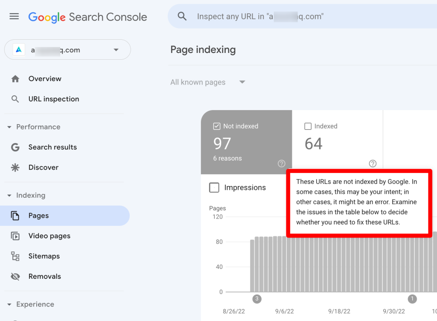The height and width of the screenshot is (321, 437).
Task: Enable the Impressions checkbox
Action: 214,187
